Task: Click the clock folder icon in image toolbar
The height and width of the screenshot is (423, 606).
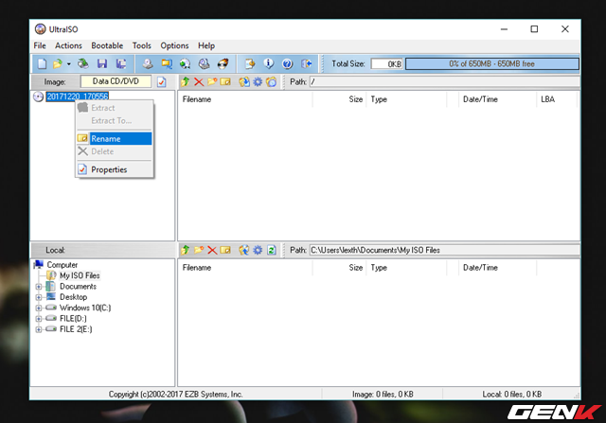Action: click(x=272, y=82)
